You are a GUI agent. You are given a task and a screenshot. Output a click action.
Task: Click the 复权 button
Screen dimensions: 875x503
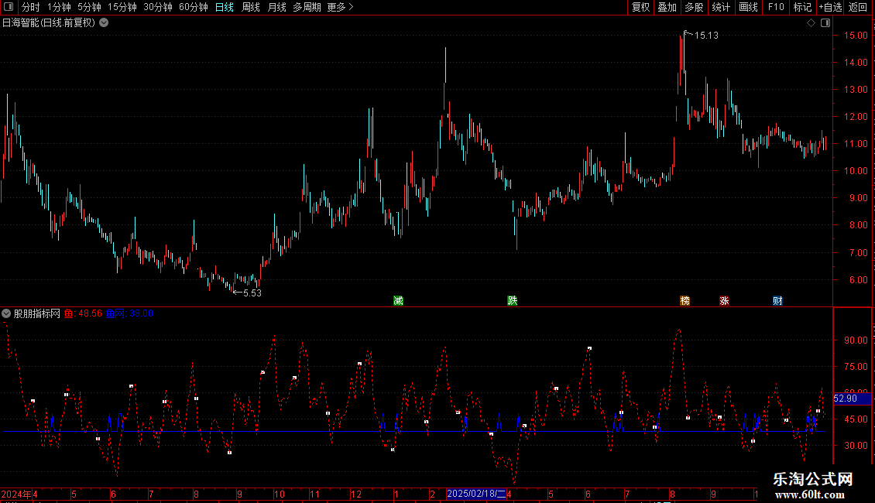640,7
